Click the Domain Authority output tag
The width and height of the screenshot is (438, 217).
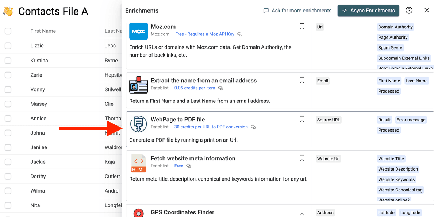click(x=395, y=27)
